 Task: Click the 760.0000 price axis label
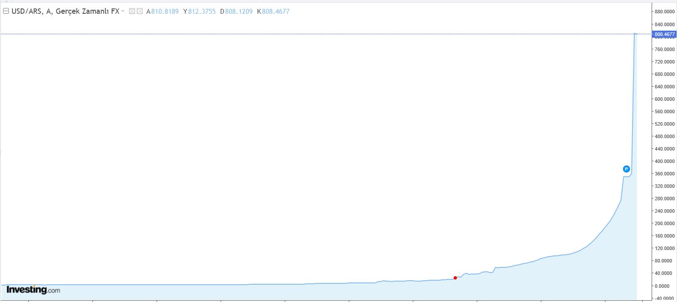point(665,49)
